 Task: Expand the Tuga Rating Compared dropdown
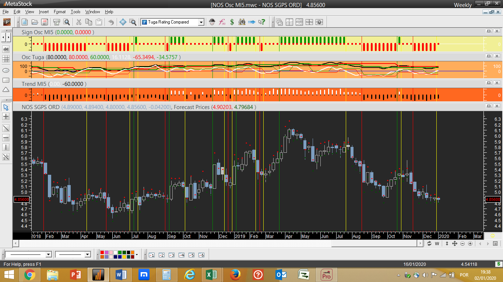pyautogui.click(x=201, y=22)
